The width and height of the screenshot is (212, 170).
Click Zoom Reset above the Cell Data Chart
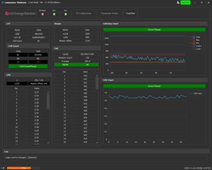(x=154, y=30)
